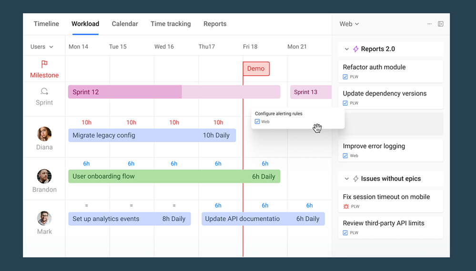Click the 10h Daily label on Migrate task
This screenshot has width=476, height=271.
point(216,135)
